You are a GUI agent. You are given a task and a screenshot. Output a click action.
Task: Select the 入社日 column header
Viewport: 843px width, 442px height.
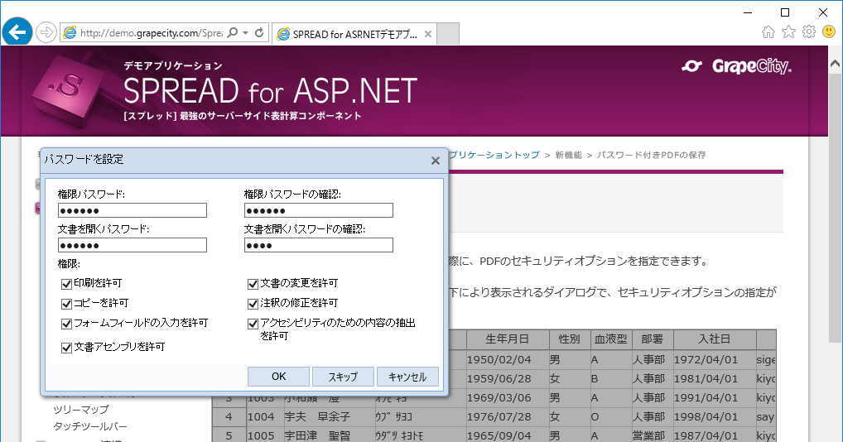point(715,339)
